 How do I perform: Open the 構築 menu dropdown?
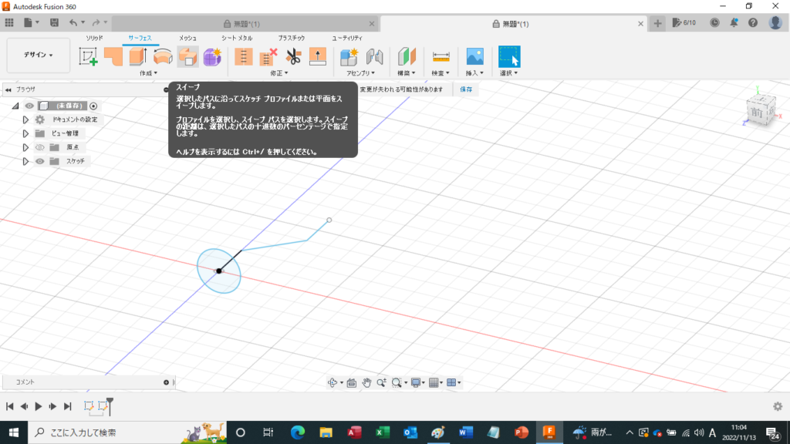(x=407, y=73)
